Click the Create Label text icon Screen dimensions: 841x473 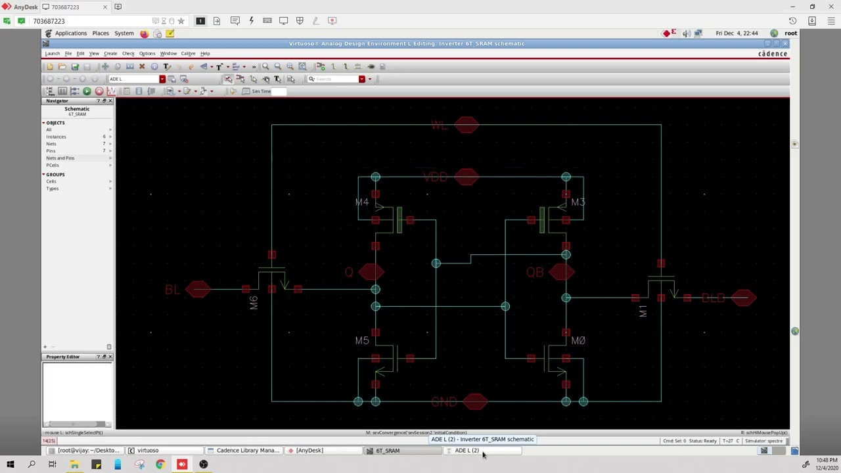click(167, 66)
